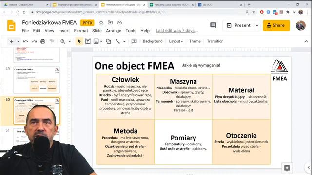Go to browser home page
Screen dimensions: 312x175
[x=24, y=12]
